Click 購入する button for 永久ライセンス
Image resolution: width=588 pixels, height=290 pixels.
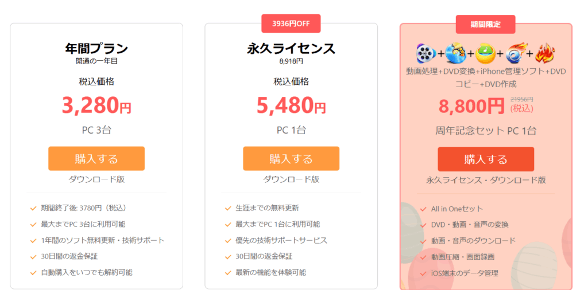coord(291,159)
